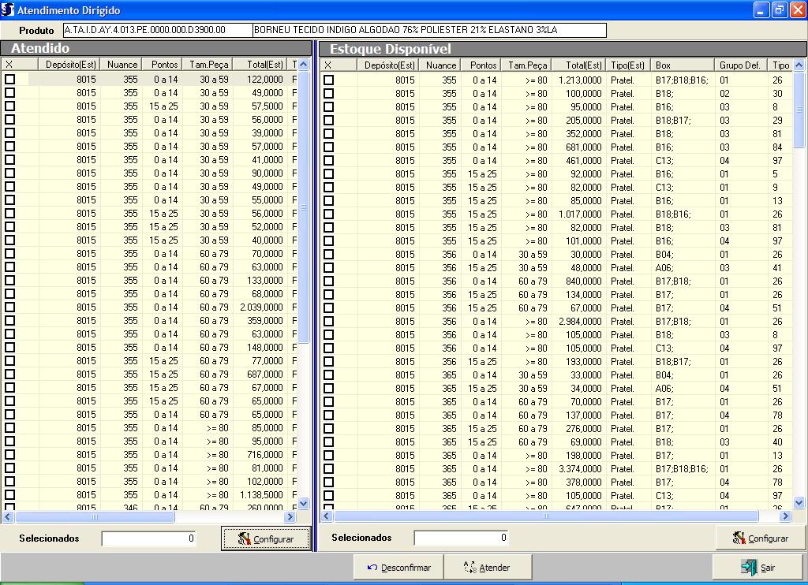Click the Produto code field
This screenshot has height=585, width=808.
coord(156,30)
